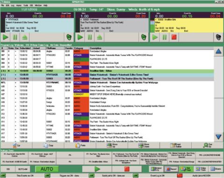Toggle the red Audio List hidden indicator
Viewport: 224px width, 178px height.
click(x=180, y=176)
